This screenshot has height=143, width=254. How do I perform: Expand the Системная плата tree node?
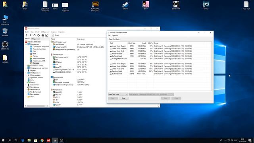click(26, 66)
